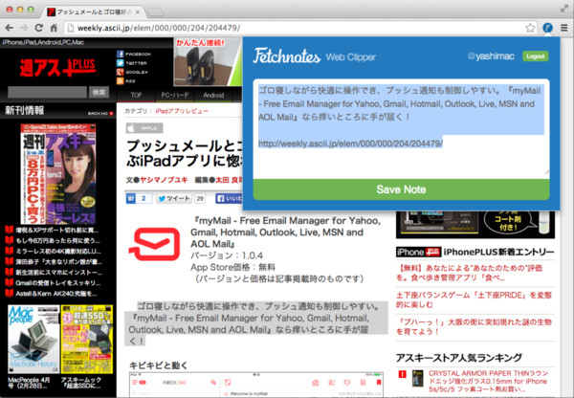Click the ツイート tweet button

point(174,198)
